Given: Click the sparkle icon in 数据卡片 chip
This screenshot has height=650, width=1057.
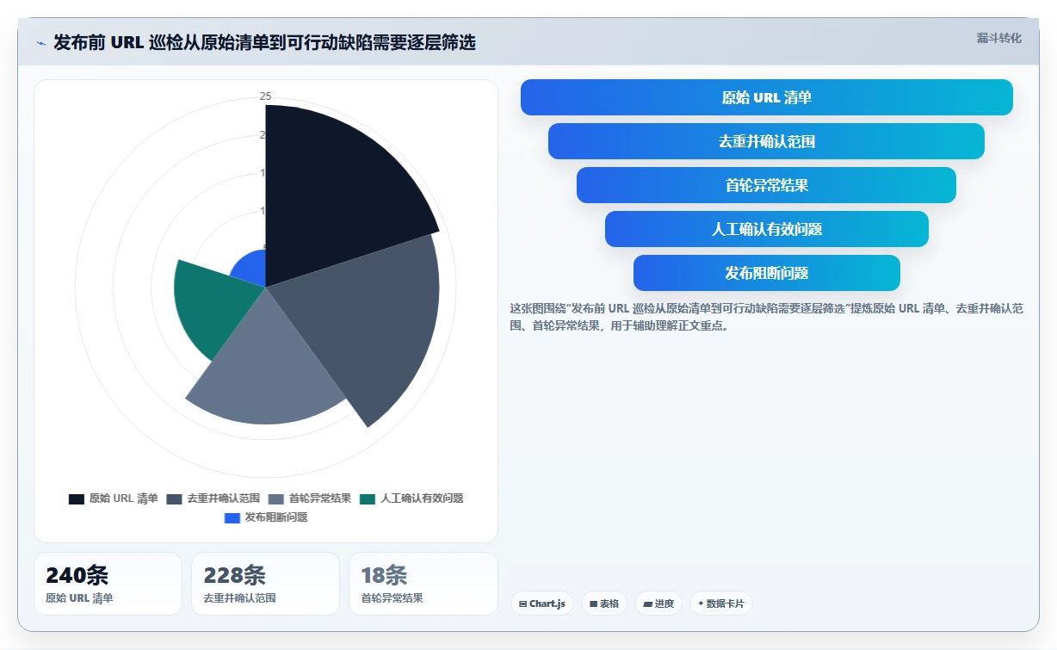Looking at the screenshot, I should tap(701, 604).
